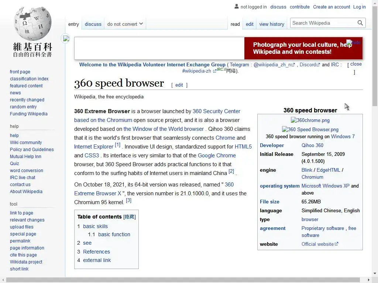Open the HTML5 article link

click(x=243, y=147)
